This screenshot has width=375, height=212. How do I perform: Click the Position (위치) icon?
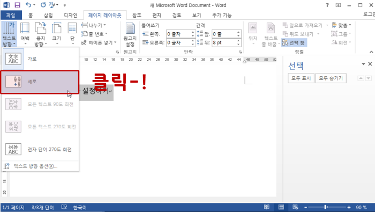pyautogui.click(x=252, y=34)
